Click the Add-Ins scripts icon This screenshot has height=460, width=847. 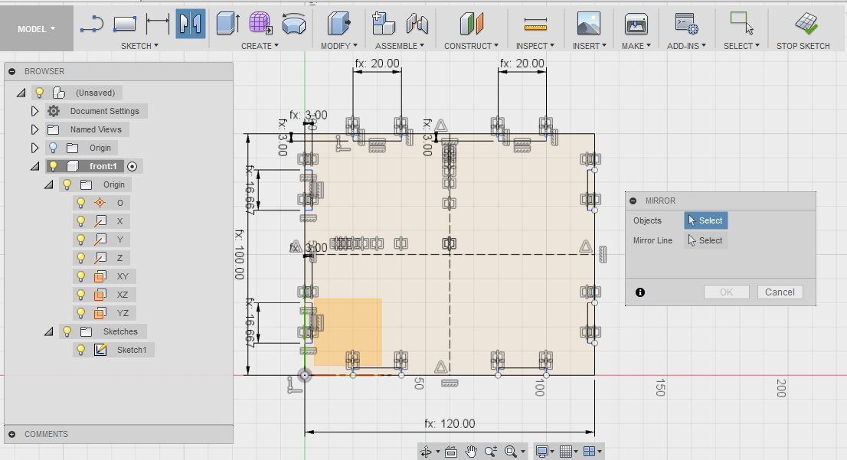click(686, 24)
